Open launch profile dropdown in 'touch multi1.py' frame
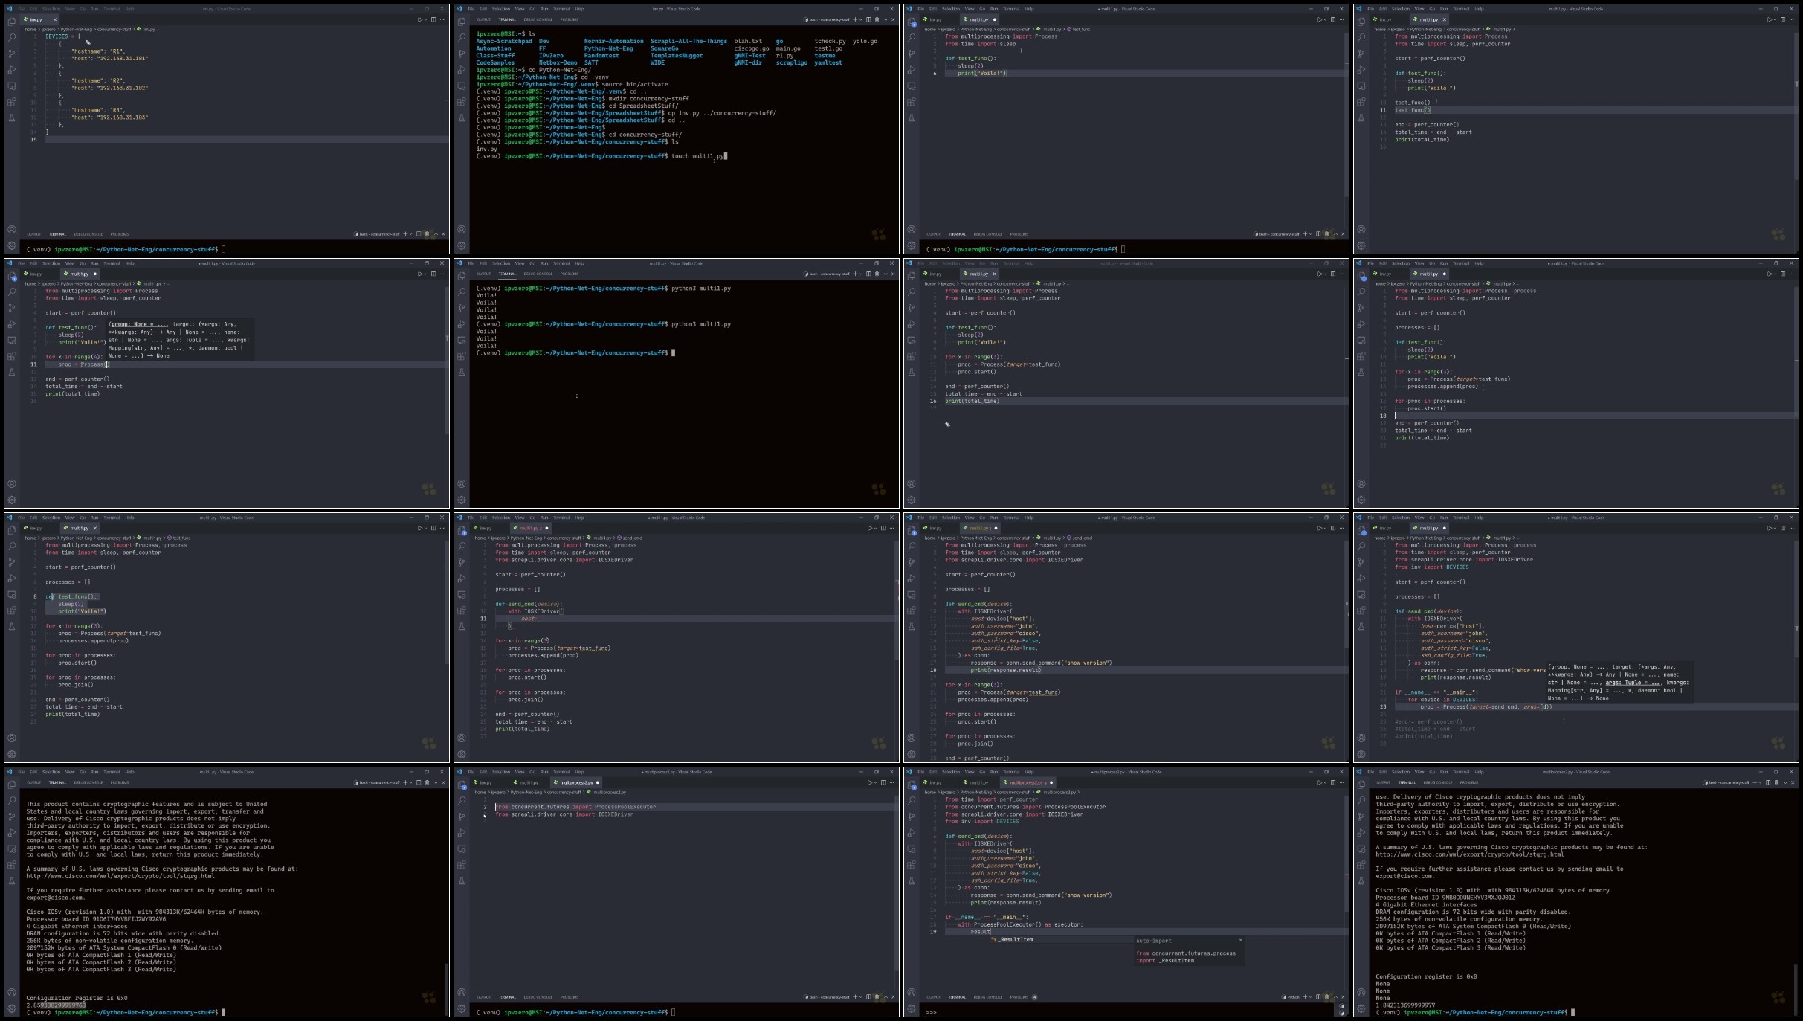The width and height of the screenshot is (1803, 1021). click(861, 19)
